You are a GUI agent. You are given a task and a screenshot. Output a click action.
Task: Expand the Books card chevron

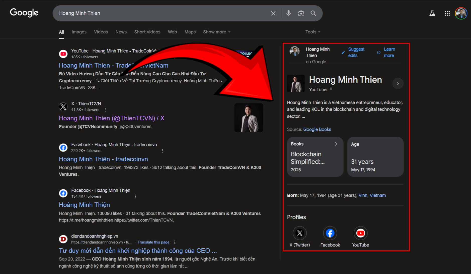[336, 144]
